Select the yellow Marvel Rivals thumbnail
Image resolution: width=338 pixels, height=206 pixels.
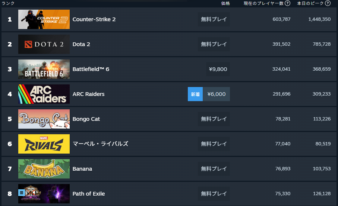[44, 144]
